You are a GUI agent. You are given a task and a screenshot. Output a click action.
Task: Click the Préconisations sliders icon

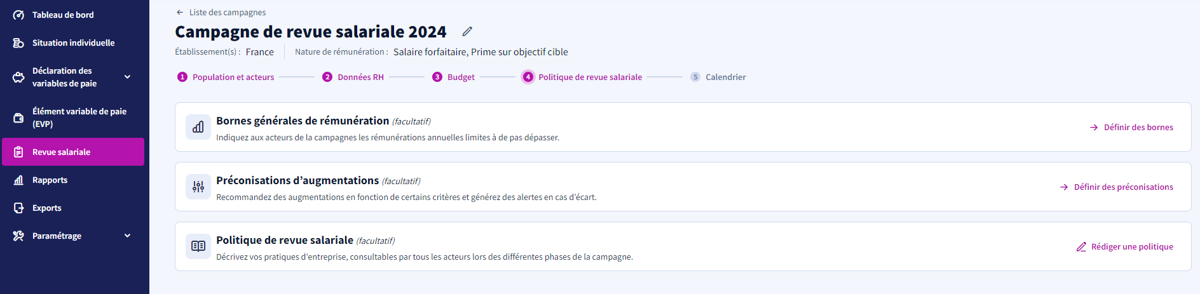(x=198, y=187)
